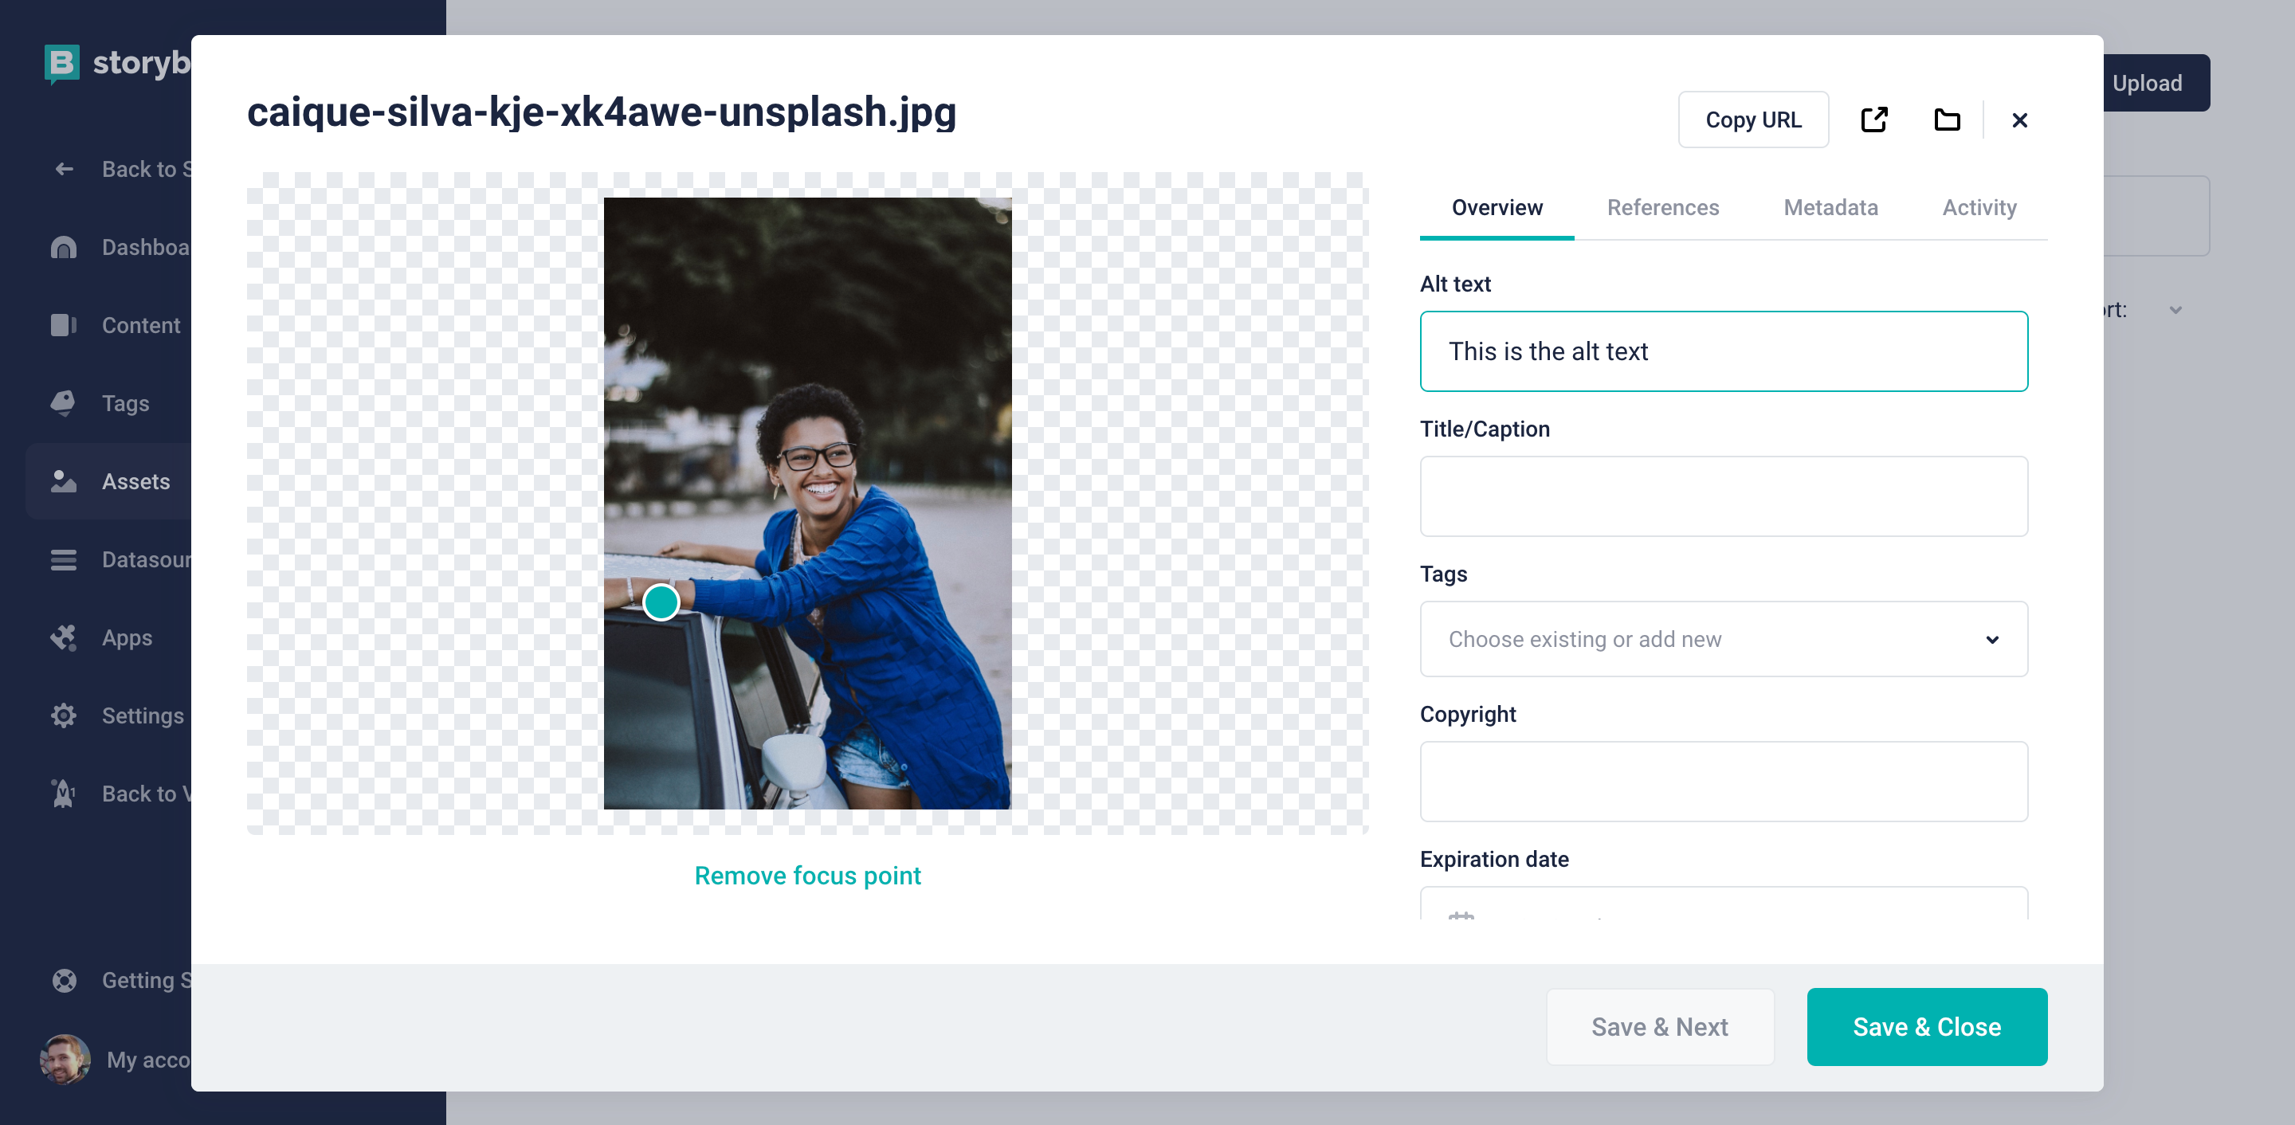Switch to the Activity tab
The height and width of the screenshot is (1125, 2295).
[x=1979, y=207]
